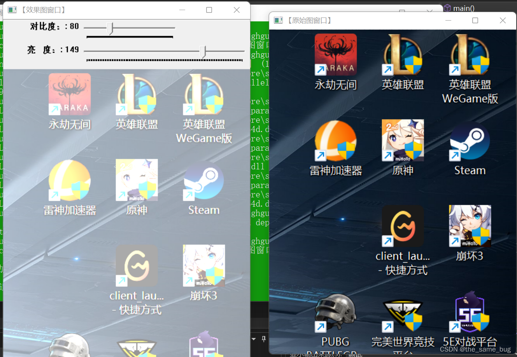517x357 pixels.
Task: Click Steam label in effect window
Action: 204,210
